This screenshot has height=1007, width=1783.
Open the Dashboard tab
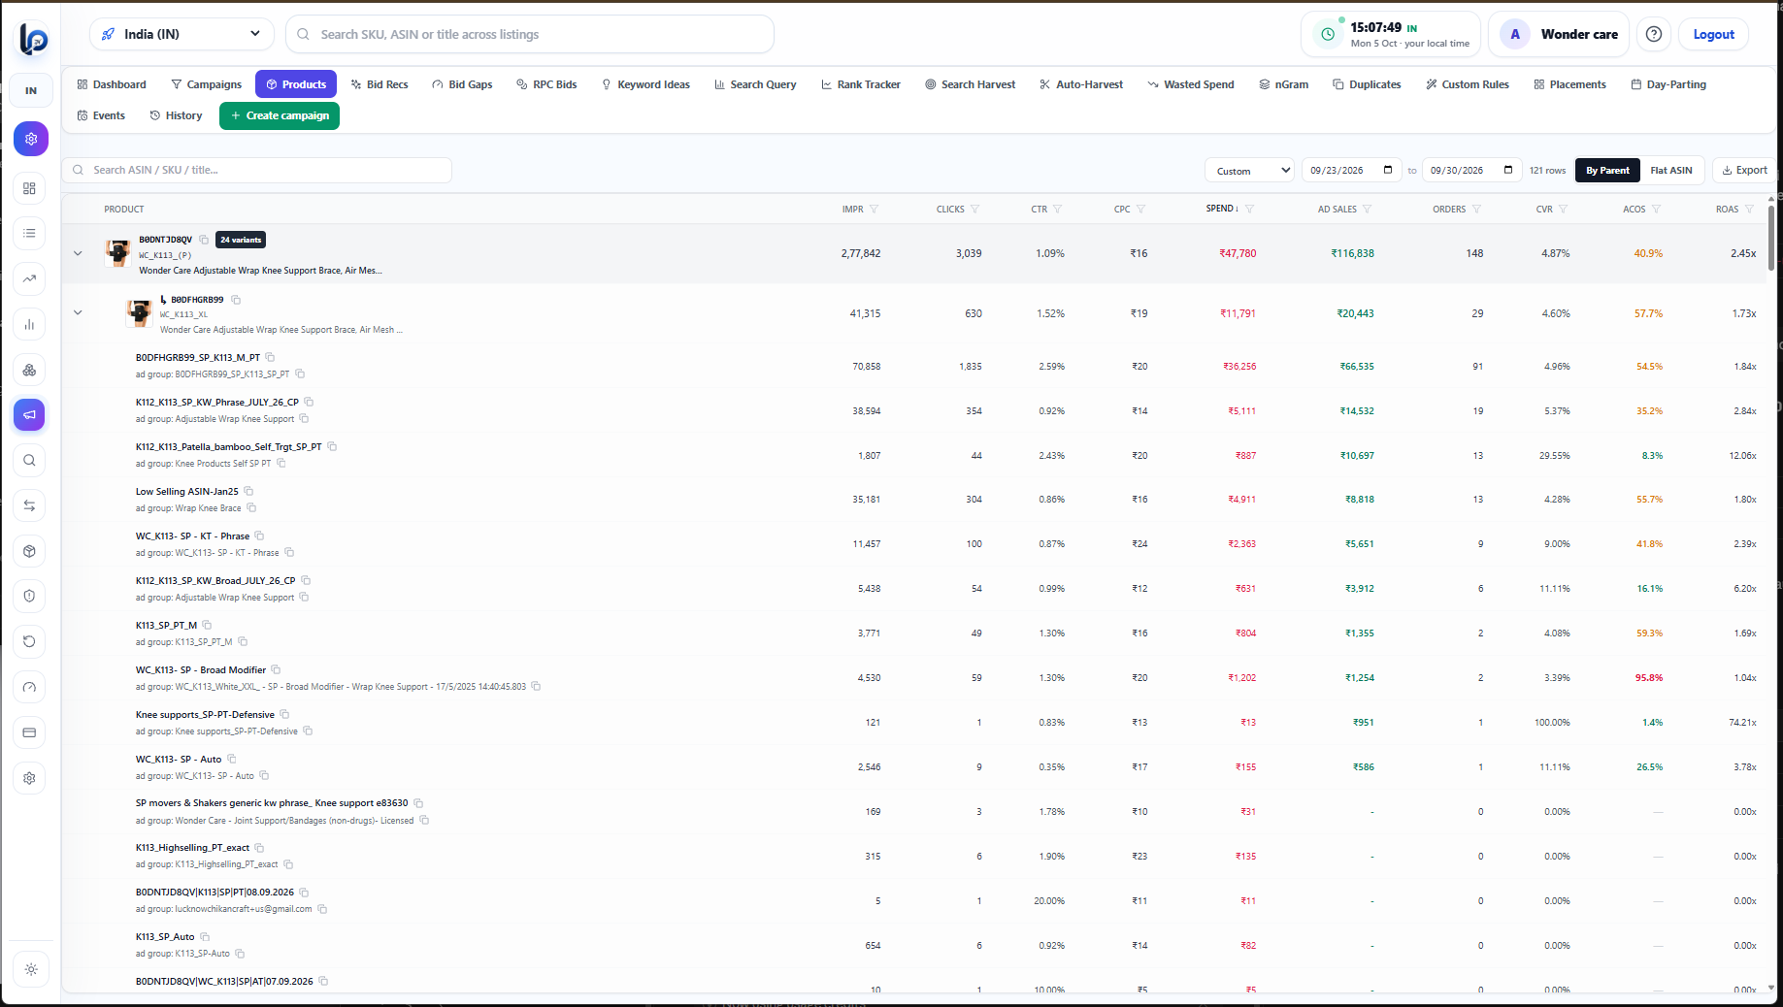(x=112, y=84)
